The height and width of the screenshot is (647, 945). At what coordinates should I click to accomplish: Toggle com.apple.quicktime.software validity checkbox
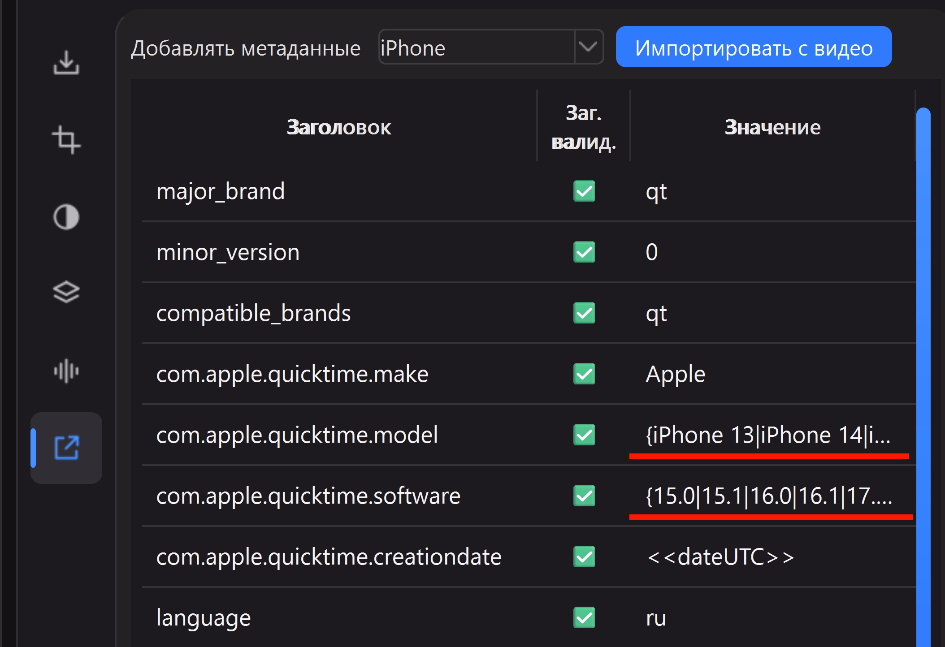(x=584, y=496)
